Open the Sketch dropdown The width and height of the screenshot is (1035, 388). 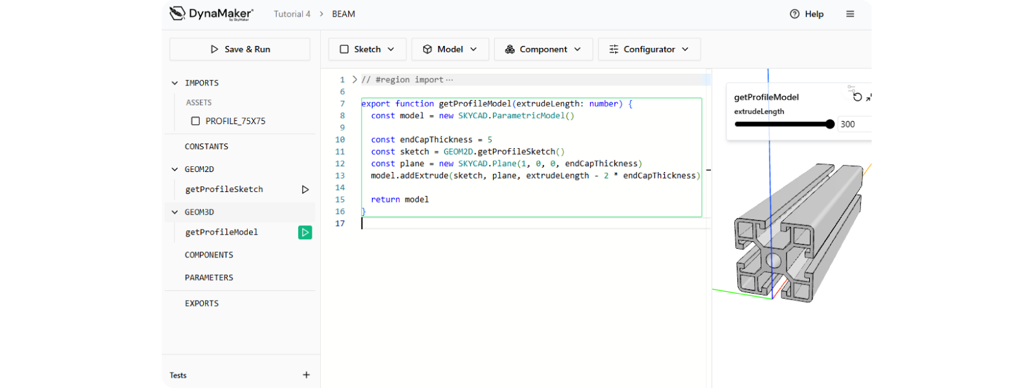[x=367, y=49]
